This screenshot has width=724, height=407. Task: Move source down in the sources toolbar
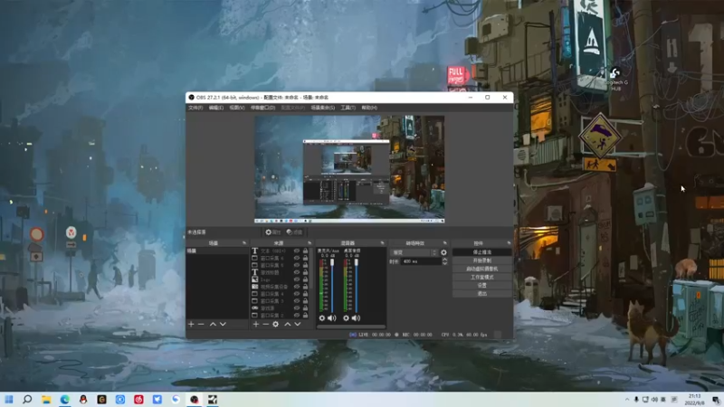298,325
